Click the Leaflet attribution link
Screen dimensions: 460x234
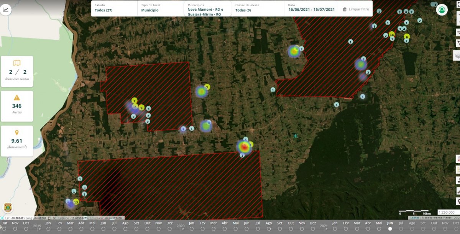point(414,218)
